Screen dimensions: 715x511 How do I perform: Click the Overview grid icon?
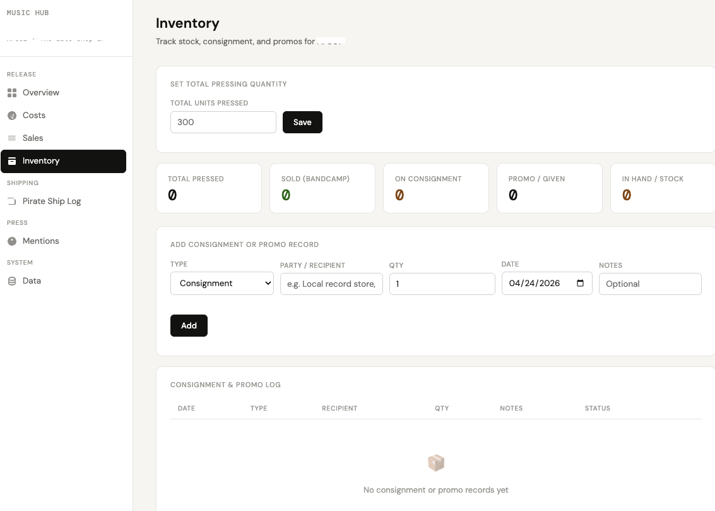[x=12, y=92]
